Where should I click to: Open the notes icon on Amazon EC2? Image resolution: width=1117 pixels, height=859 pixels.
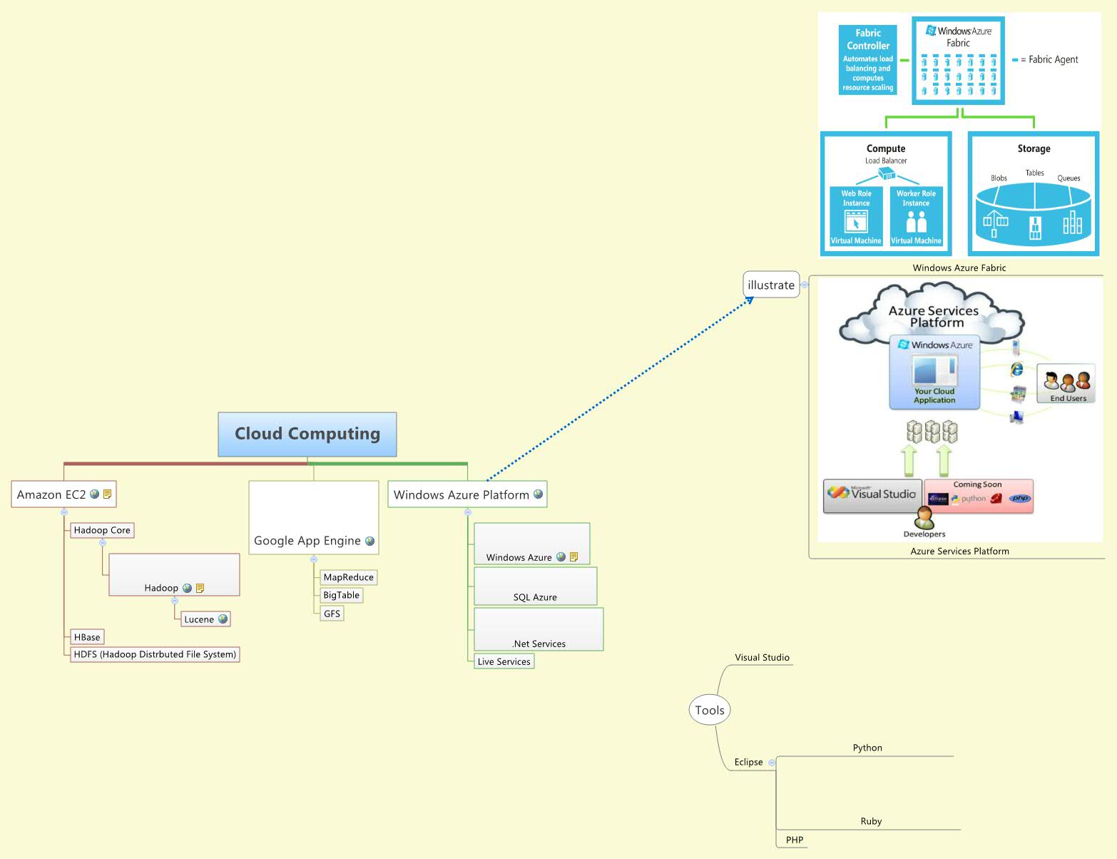(x=107, y=494)
